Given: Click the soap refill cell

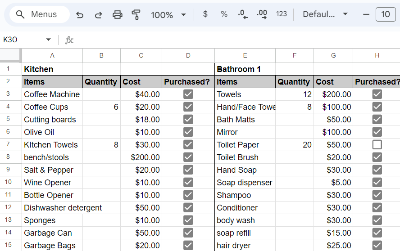Looking at the screenshot, I should click(x=245, y=233).
